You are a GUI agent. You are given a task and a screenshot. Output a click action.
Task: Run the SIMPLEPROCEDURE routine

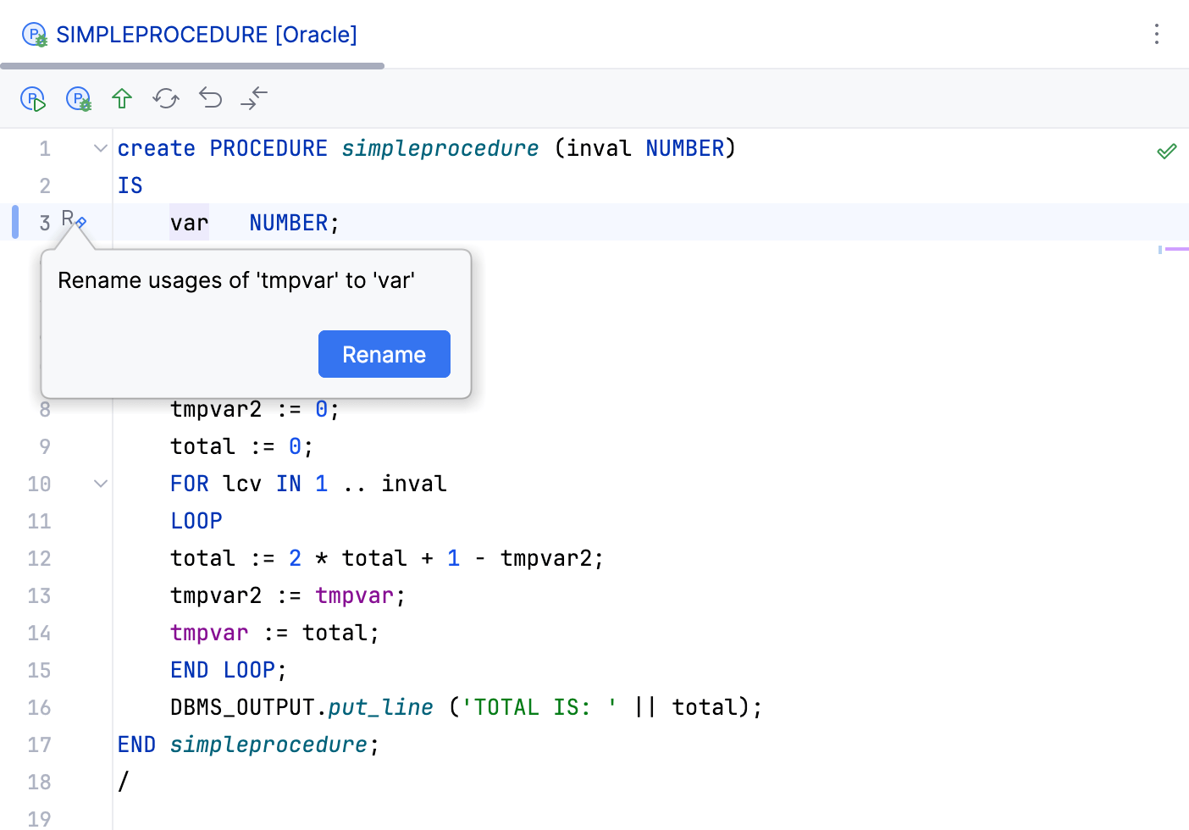32,98
